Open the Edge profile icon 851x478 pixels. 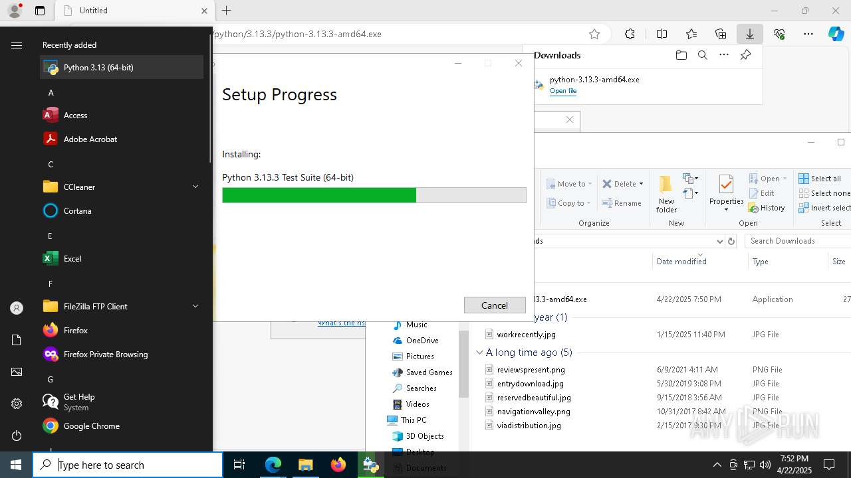pos(15,11)
